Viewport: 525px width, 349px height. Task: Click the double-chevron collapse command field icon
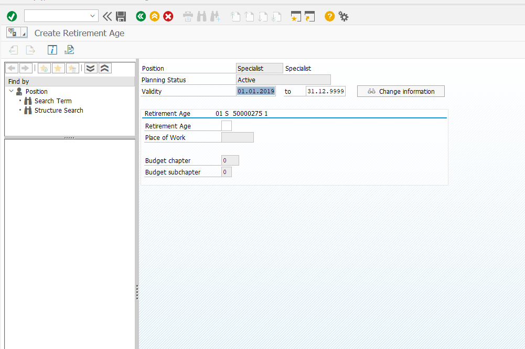click(107, 16)
